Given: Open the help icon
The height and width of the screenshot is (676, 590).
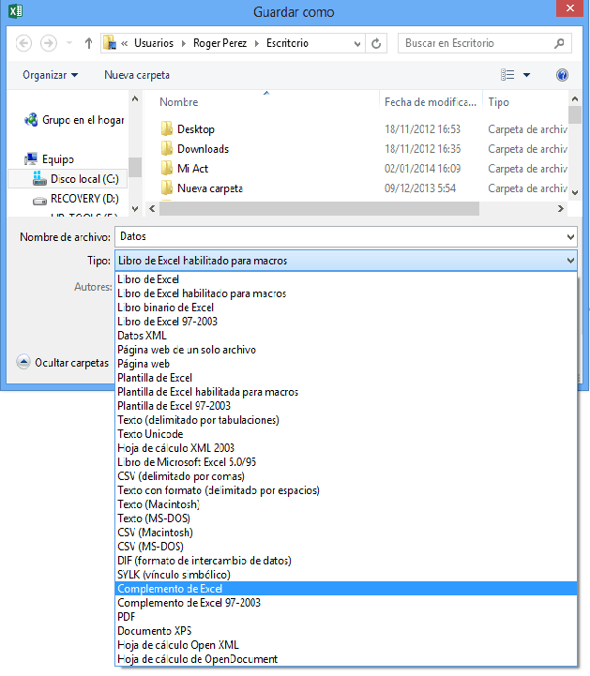Looking at the screenshot, I should coord(562,75).
